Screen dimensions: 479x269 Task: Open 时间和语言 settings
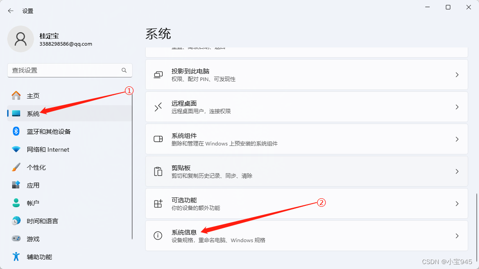69,221
